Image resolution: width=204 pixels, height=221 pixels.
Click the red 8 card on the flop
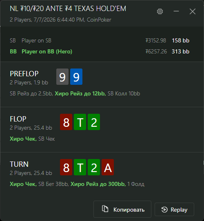pyautogui.click(x=66, y=122)
